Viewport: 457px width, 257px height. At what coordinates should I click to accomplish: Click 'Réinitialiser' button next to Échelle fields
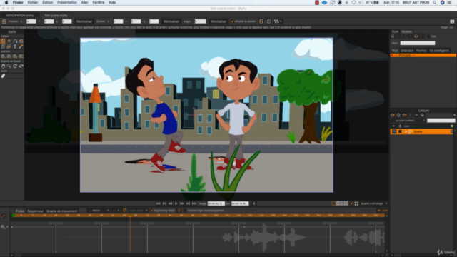tap(171, 21)
